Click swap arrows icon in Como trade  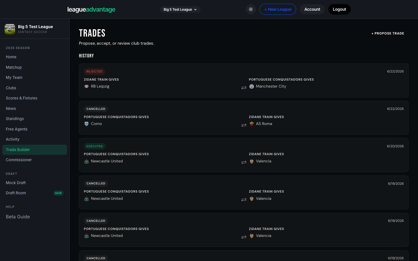[x=244, y=125]
